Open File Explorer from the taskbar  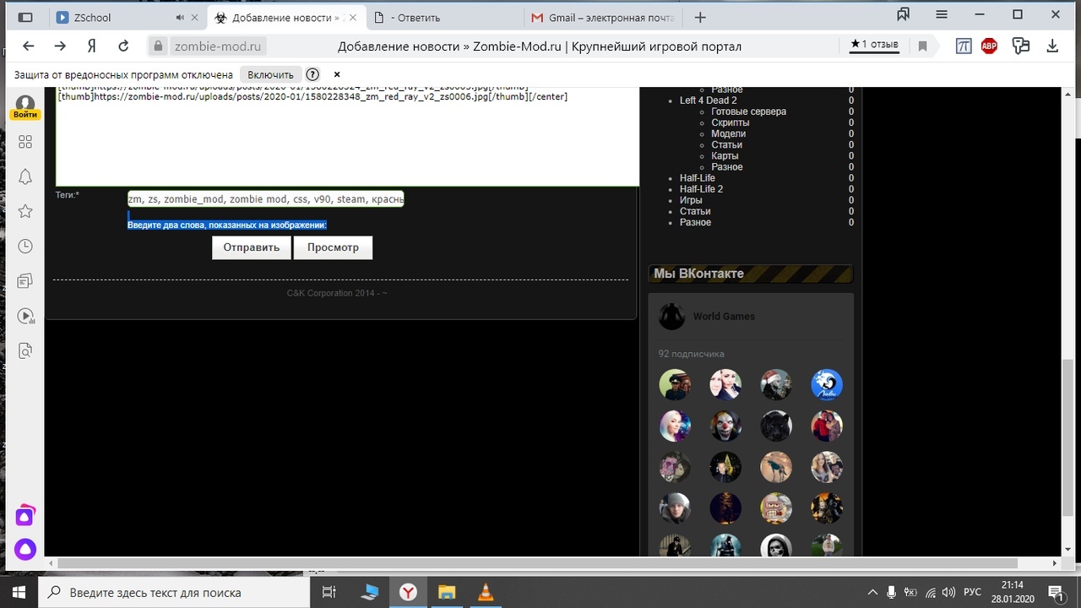pyautogui.click(x=447, y=592)
